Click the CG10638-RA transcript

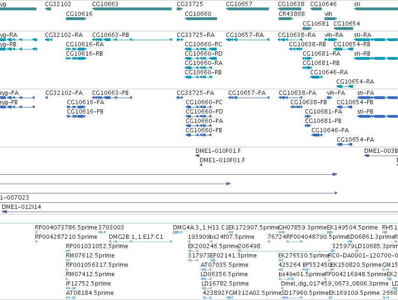[x=290, y=40]
